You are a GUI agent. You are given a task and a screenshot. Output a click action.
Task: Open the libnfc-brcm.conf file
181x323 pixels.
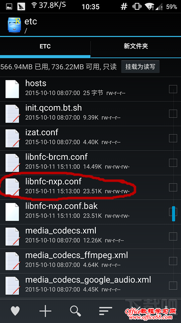point(90,163)
